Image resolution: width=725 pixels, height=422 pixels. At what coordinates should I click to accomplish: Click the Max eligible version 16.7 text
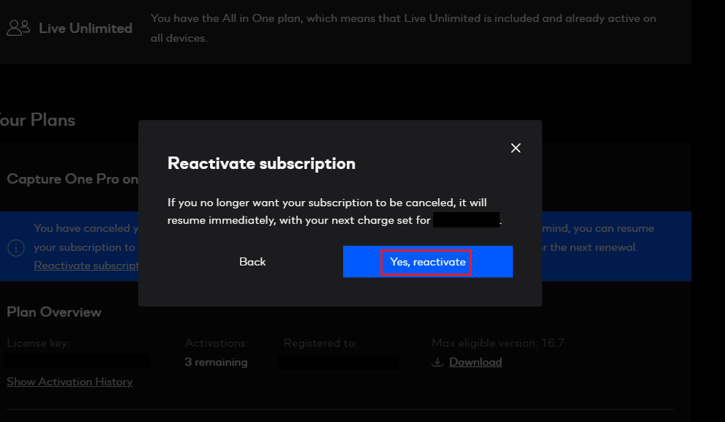tap(497, 343)
